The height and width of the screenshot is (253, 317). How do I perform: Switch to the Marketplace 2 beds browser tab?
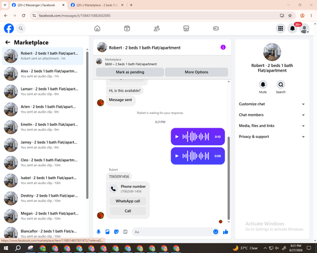97,5
